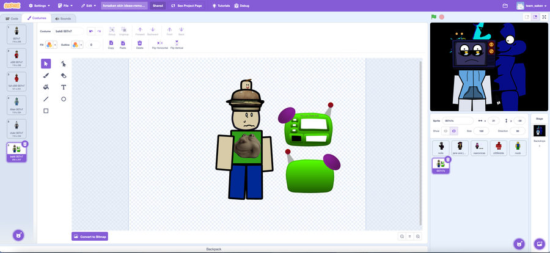
Task: Activate the Text tool
Action: click(x=64, y=87)
